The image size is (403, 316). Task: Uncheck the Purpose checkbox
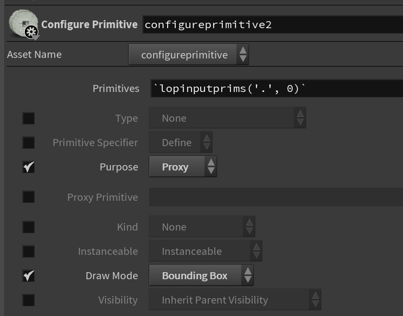click(29, 167)
